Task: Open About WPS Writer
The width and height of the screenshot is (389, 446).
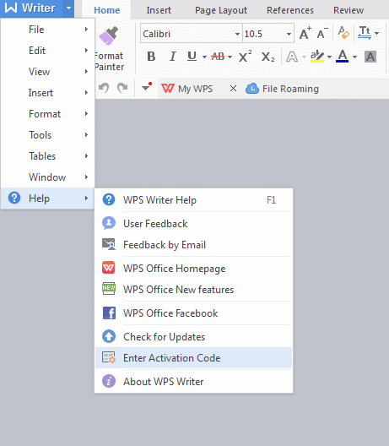Action: tap(193, 382)
